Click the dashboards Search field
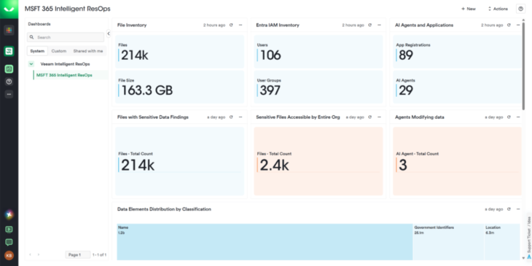The height and width of the screenshot is (266, 532). [66, 37]
